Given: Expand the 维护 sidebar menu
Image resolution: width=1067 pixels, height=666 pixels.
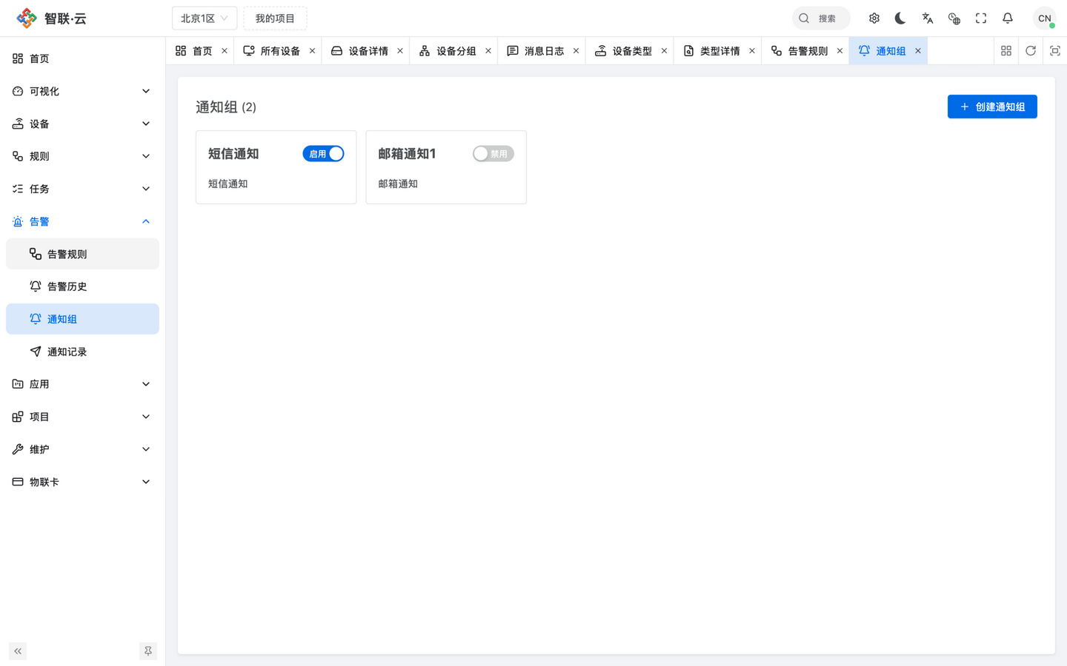Looking at the screenshot, I should 82,449.
